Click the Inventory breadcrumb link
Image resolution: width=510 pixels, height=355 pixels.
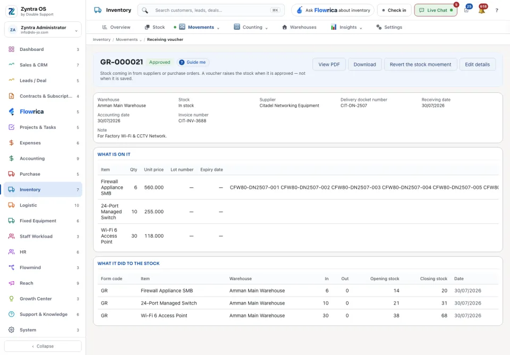(x=102, y=40)
